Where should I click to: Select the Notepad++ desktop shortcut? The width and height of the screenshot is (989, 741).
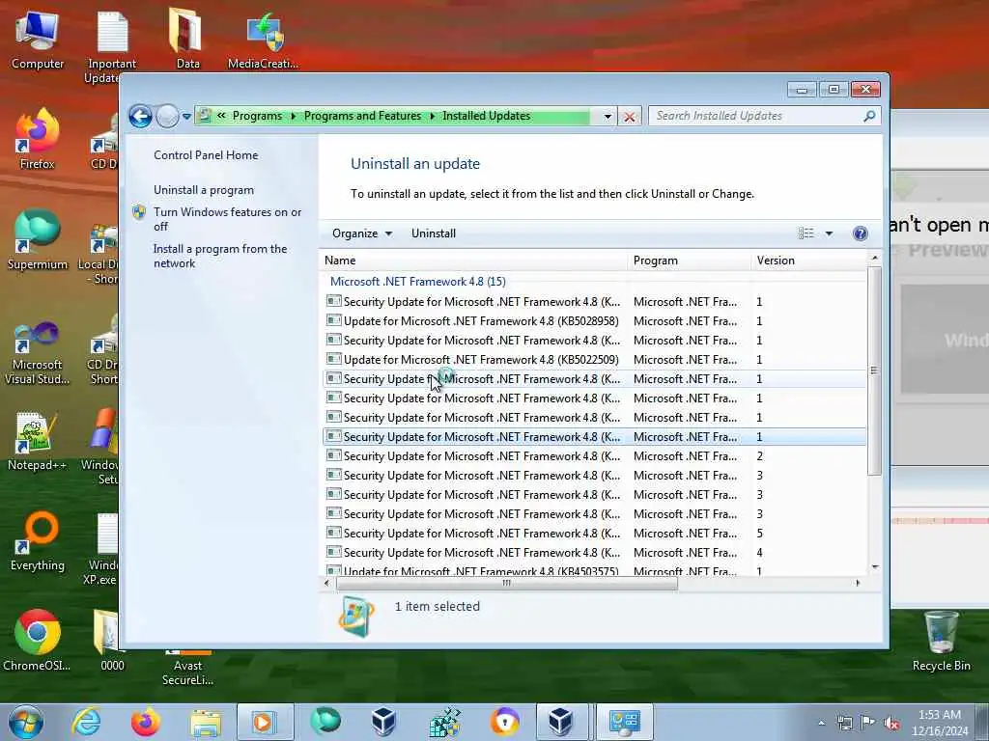coord(37,441)
